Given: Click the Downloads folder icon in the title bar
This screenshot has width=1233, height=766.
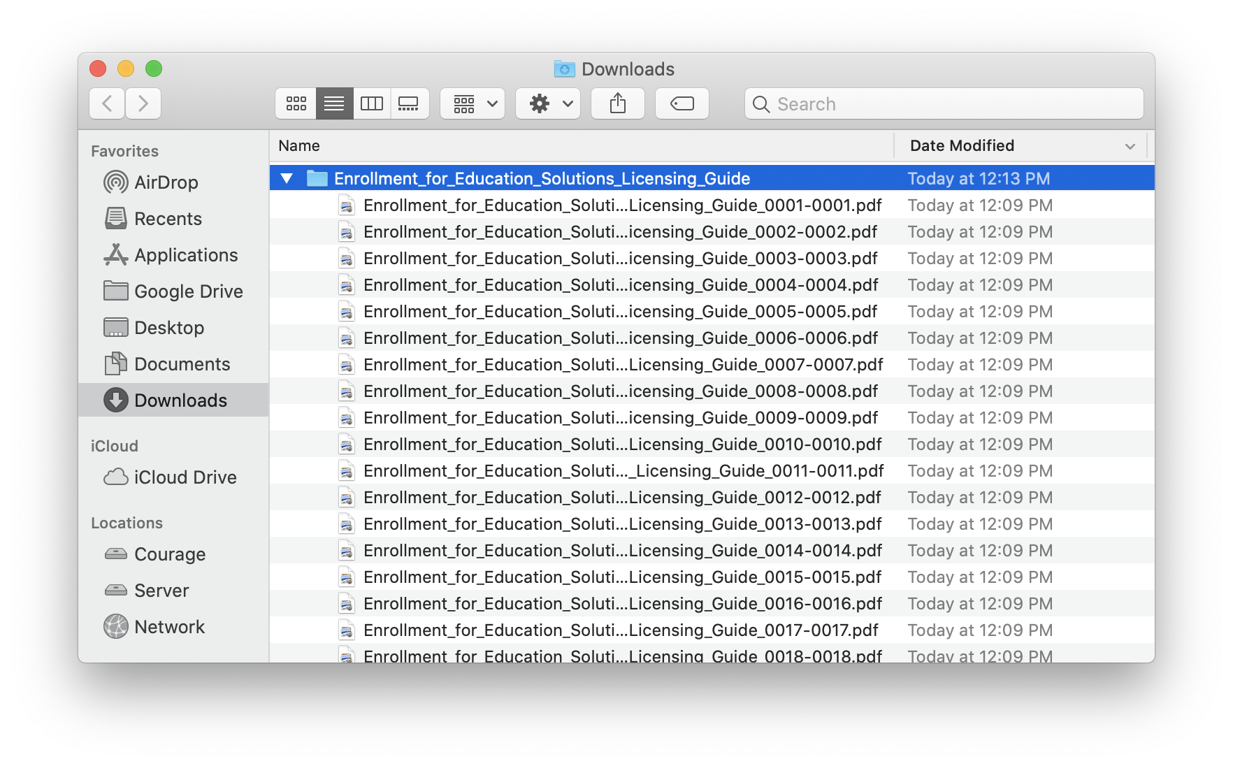Looking at the screenshot, I should click(x=564, y=69).
